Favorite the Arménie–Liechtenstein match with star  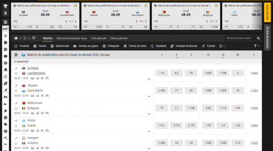pos(16,73)
